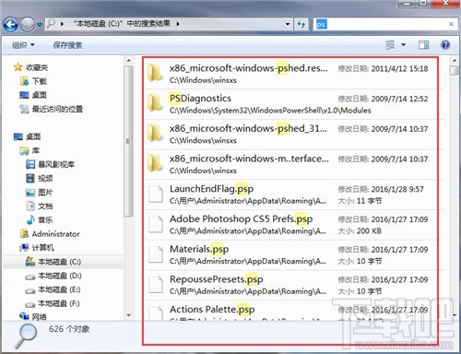Image resolution: width=461 pixels, height=354 pixels.
Task: Select Materials.psp file
Action: pyautogui.click(x=291, y=254)
